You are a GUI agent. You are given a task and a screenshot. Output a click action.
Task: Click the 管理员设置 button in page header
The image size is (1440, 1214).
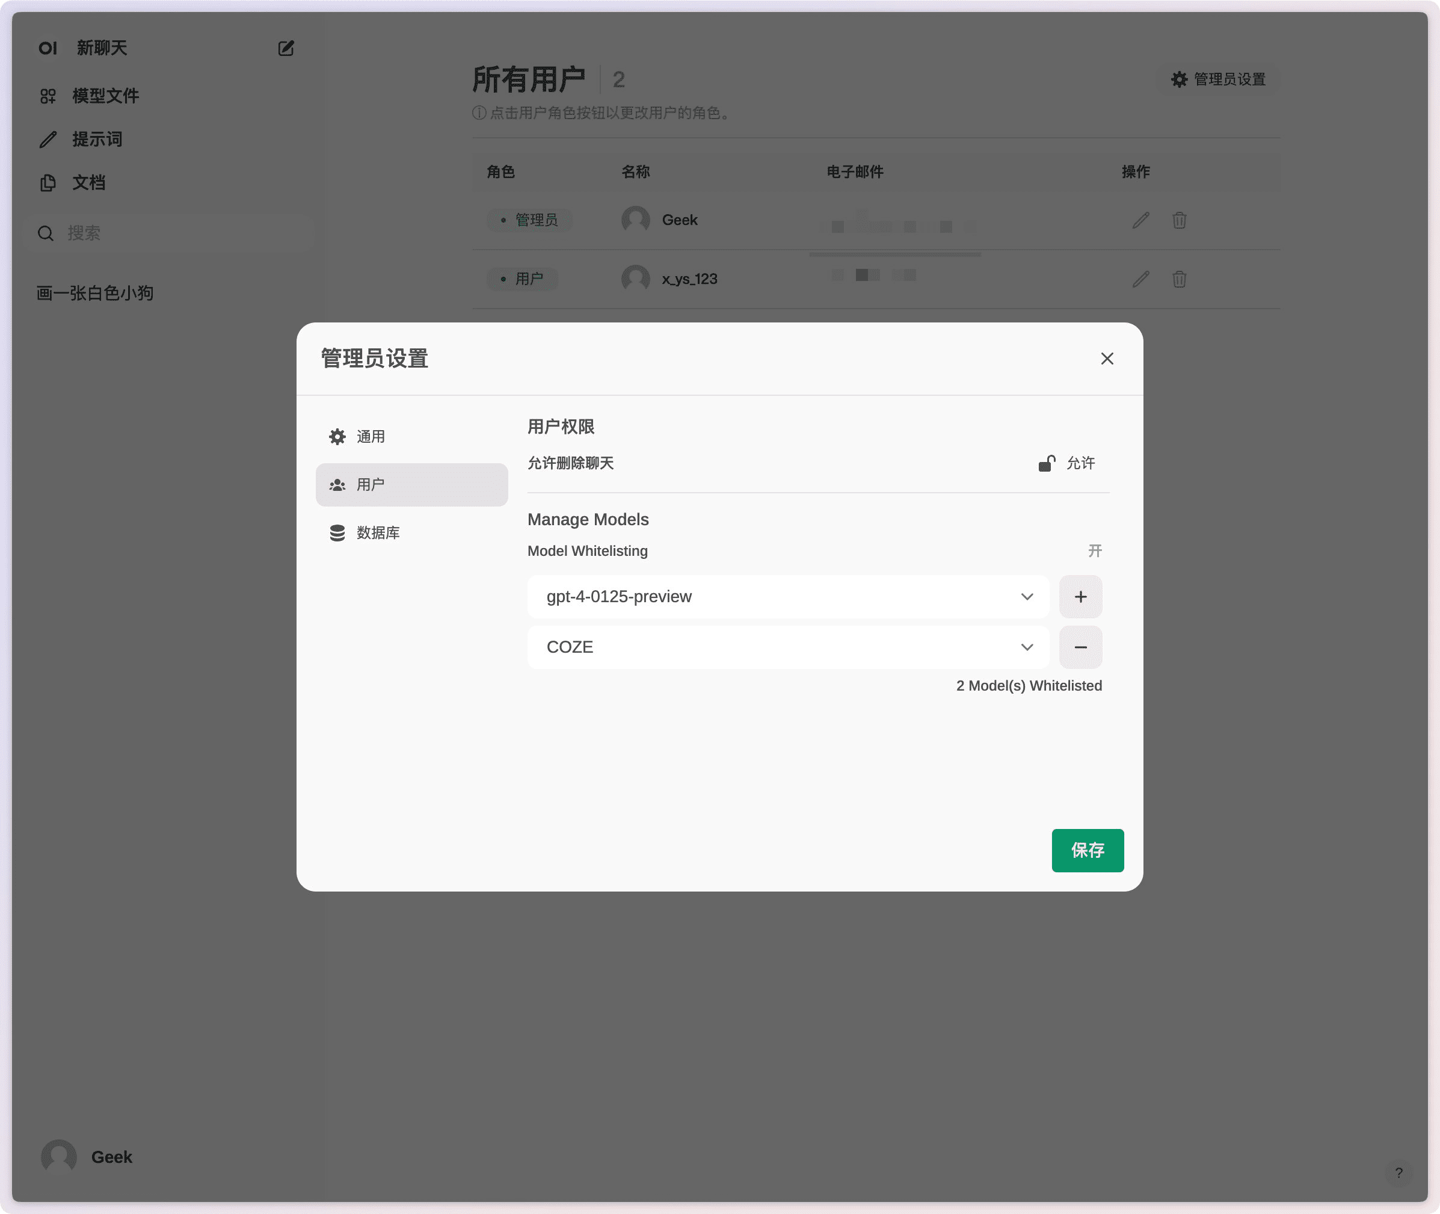pos(1219,79)
